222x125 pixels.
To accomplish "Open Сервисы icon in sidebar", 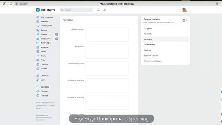I will [x=38, y=76].
